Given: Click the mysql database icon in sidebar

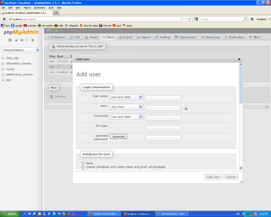Looking at the screenshot, I should (x=3, y=69).
